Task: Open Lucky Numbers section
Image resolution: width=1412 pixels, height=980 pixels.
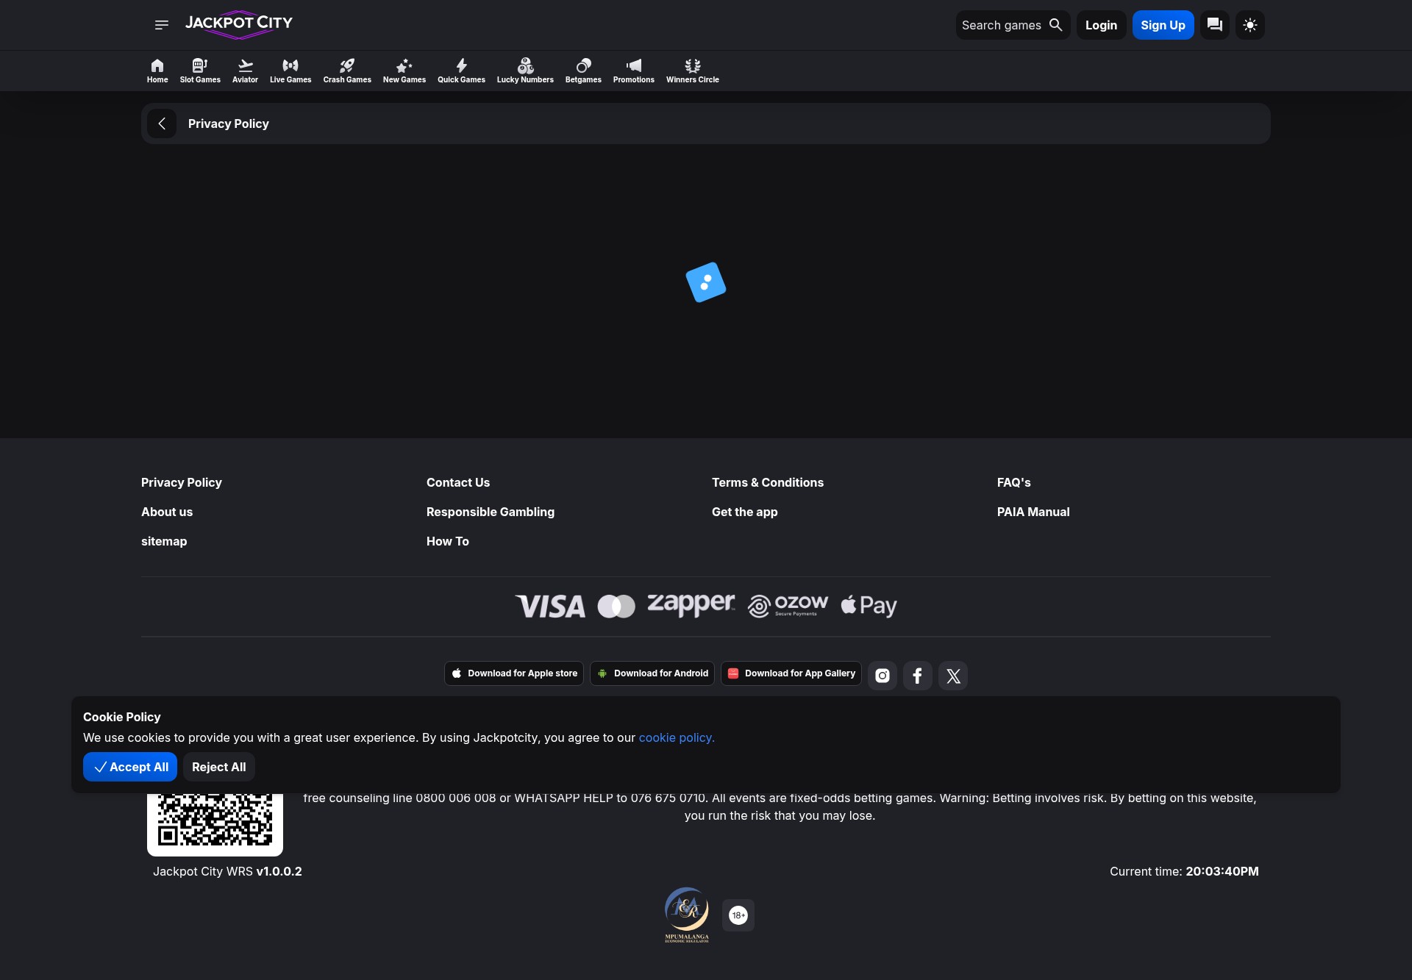Action: coord(525,71)
